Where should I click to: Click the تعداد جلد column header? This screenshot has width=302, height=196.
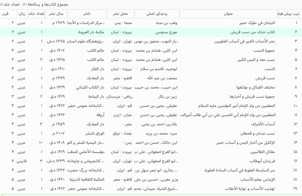click(36, 14)
